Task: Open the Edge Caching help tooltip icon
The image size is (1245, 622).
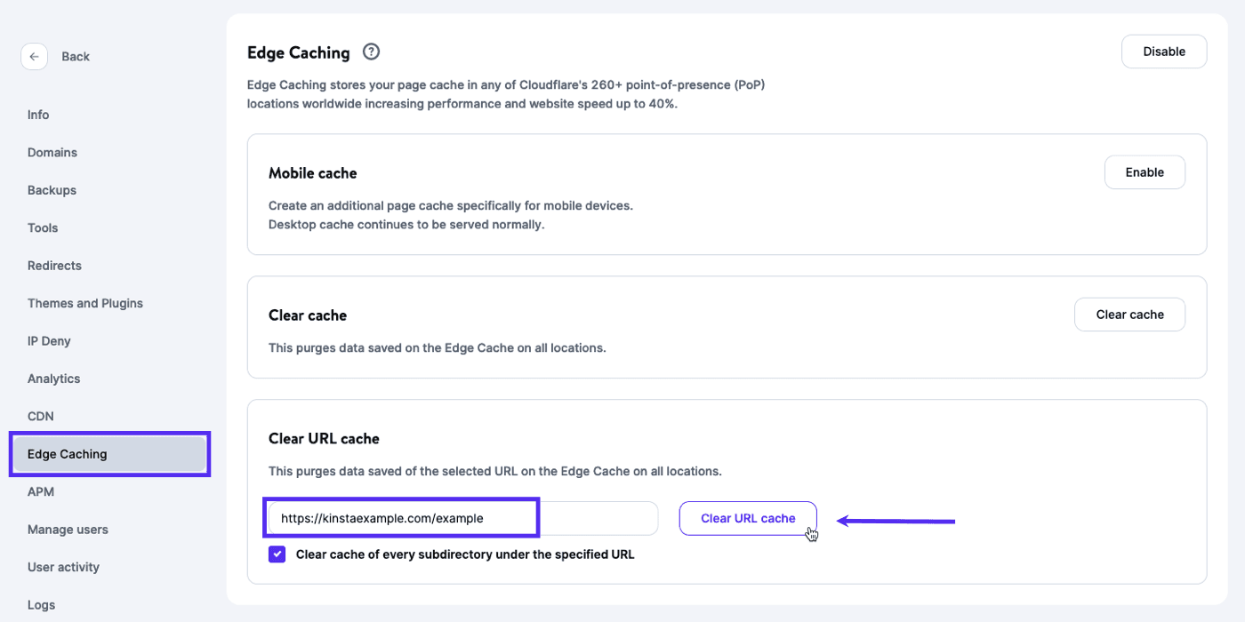Action: [371, 52]
